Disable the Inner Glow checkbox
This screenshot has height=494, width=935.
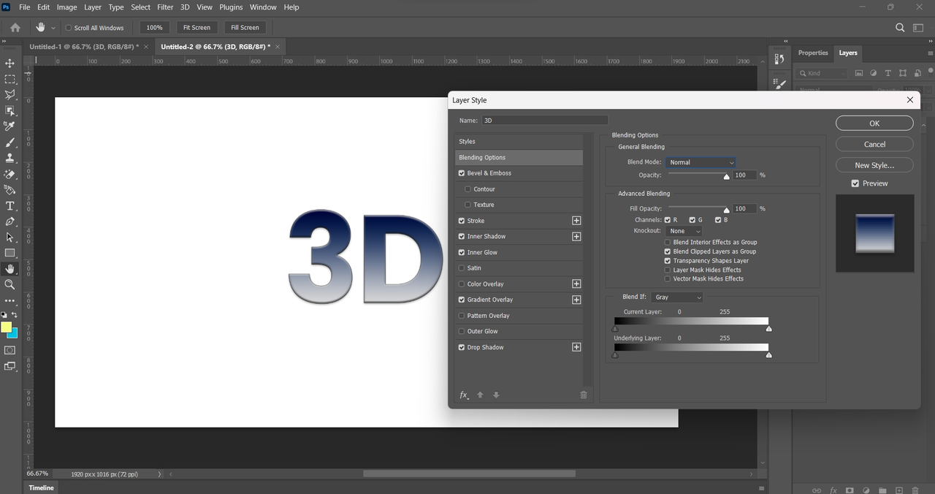tap(462, 252)
